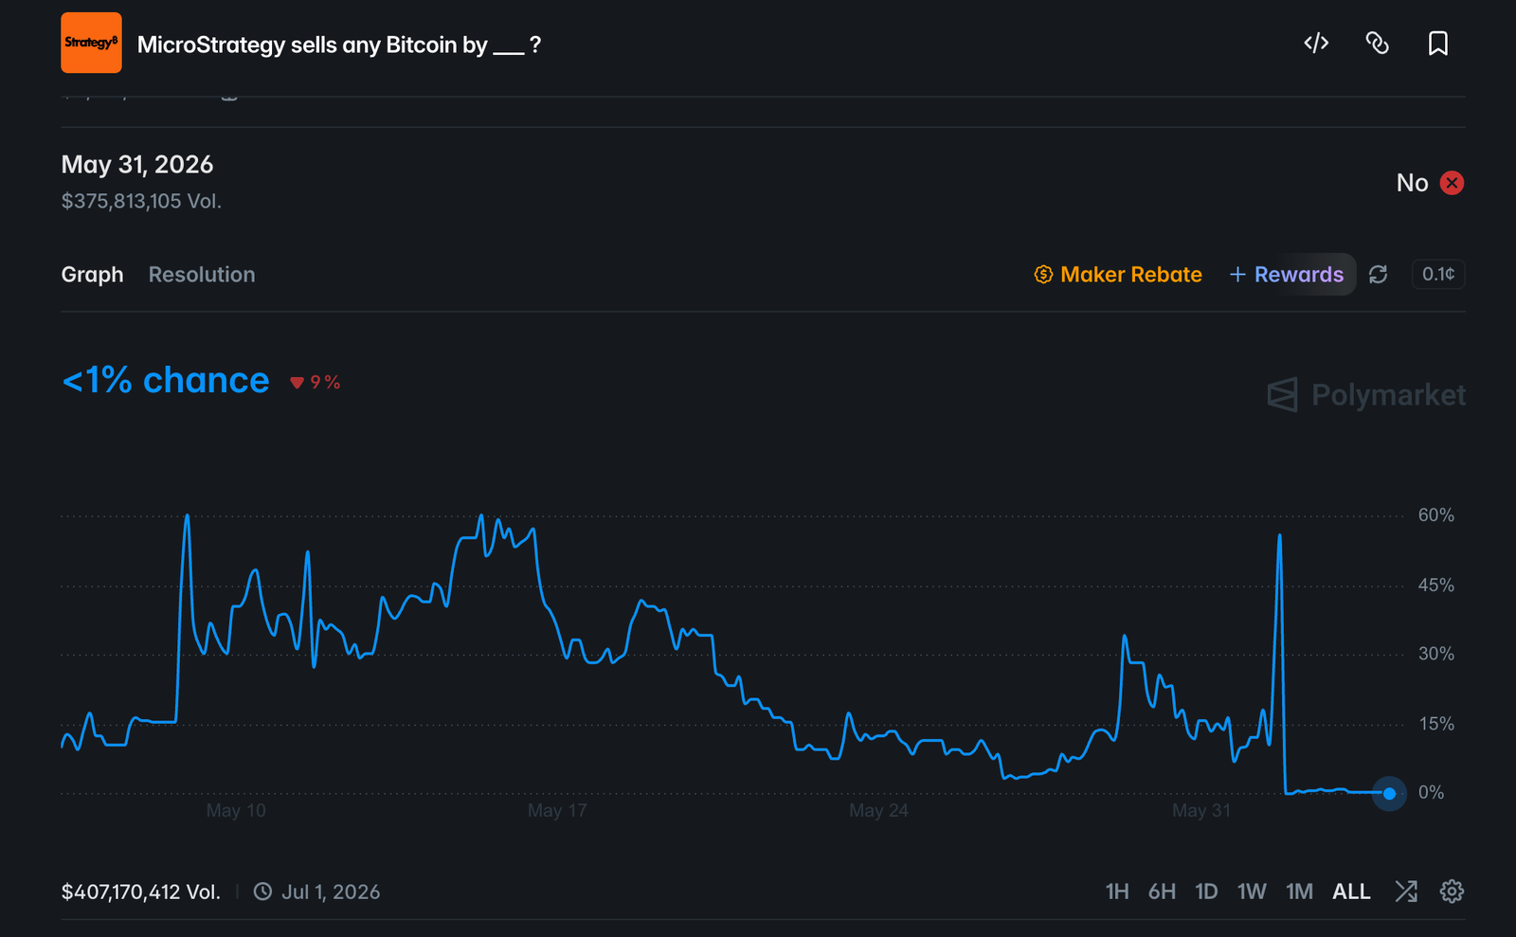Click the red 9% change indicator

click(316, 382)
